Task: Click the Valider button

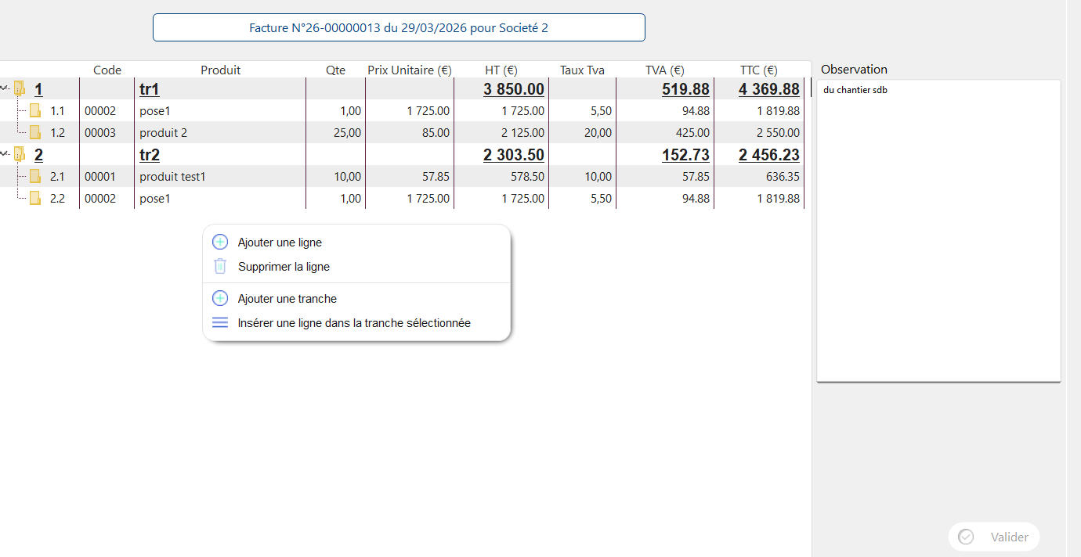Action: [x=994, y=537]
